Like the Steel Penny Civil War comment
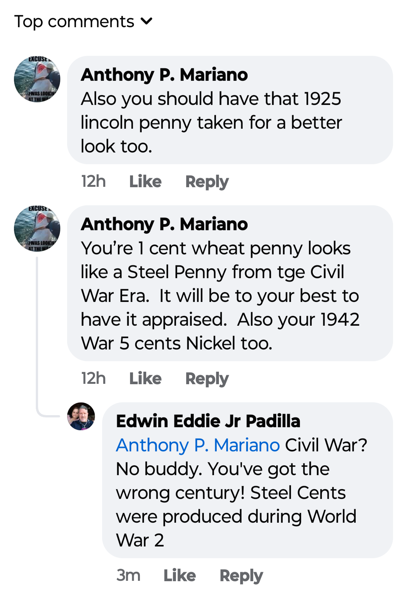 pyautogui.click(x=145, y=379)
